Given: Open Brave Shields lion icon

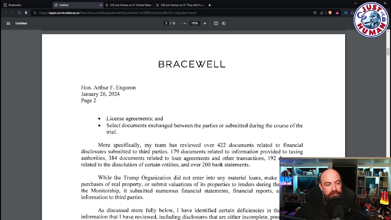Looking at the screenshot, I should click(x=330, y=13).
